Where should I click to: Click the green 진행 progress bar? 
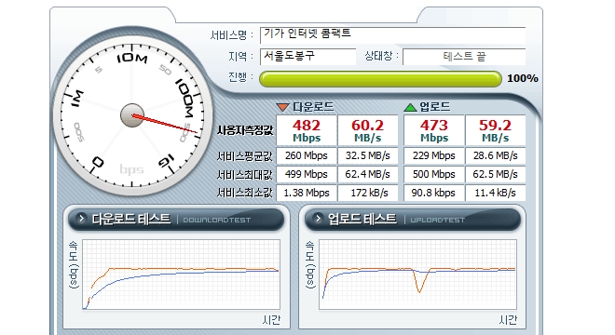point(380,79)
